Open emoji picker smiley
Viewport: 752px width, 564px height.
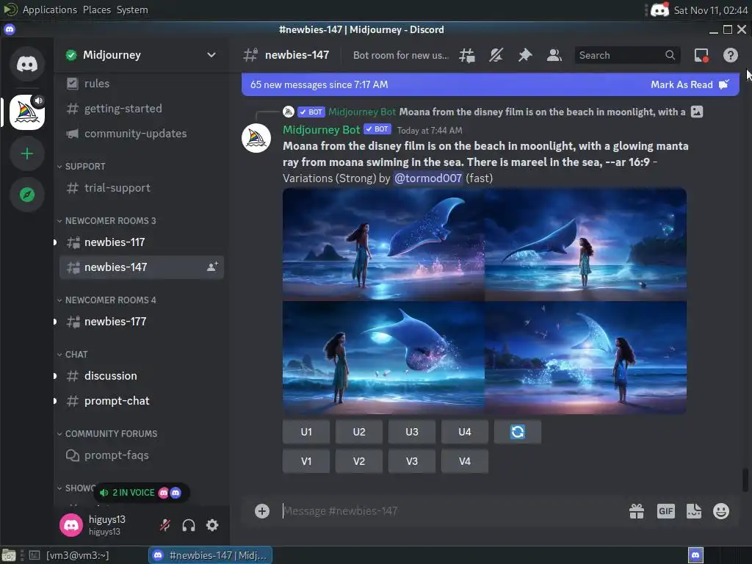coord(721,511)
